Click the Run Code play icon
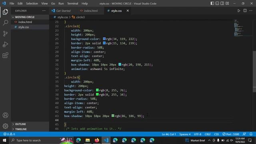256x144 pixels. pos(239,11)
